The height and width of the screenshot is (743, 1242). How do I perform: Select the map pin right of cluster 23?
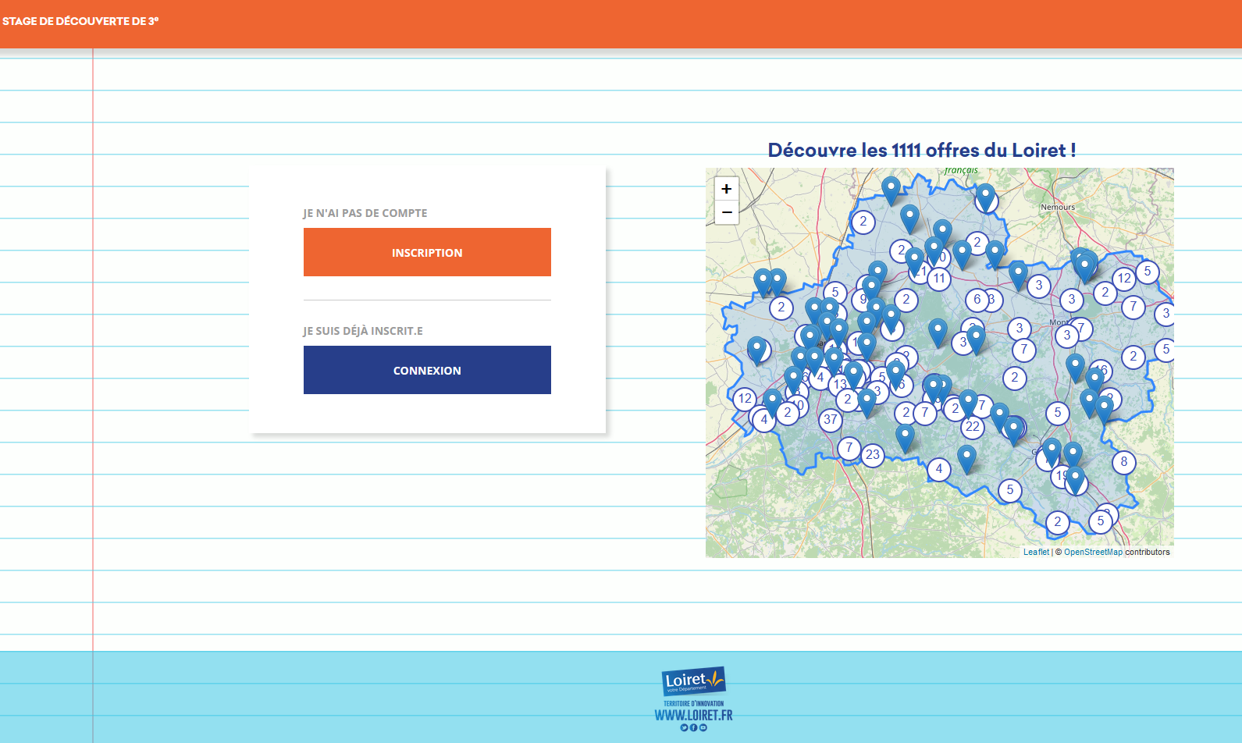pos(905,437)
